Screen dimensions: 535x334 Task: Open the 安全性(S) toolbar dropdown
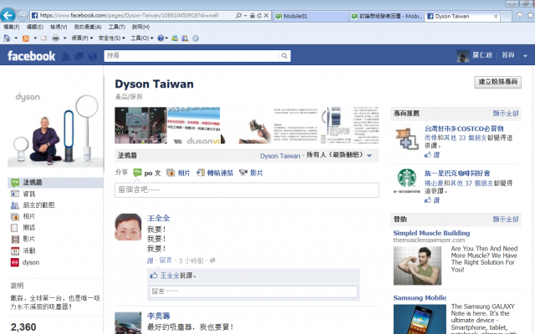(x=112, y=38)
